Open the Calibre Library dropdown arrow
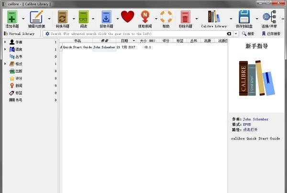Screen dimensions: 287x193 point(231,19)
